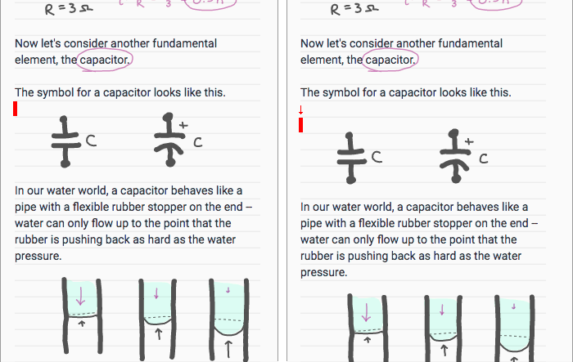Image resolution: width=573 pixels, height=362 pixels.
Task: Click left page's third pipe with stretched stopper
Action: tap(229, 320)
